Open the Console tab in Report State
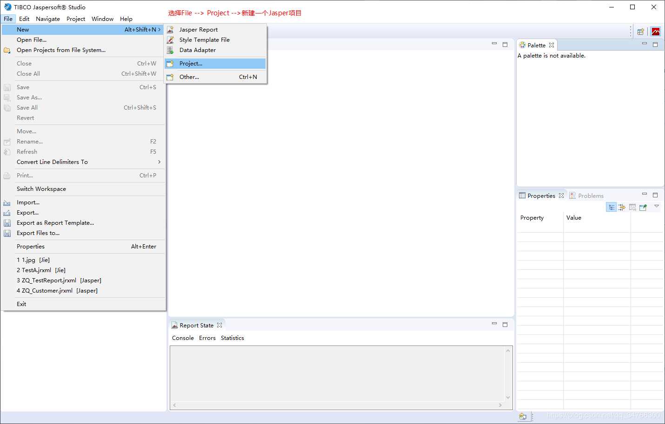The width and height of the screenshot is (665, 424). click(x=183, y=338)
